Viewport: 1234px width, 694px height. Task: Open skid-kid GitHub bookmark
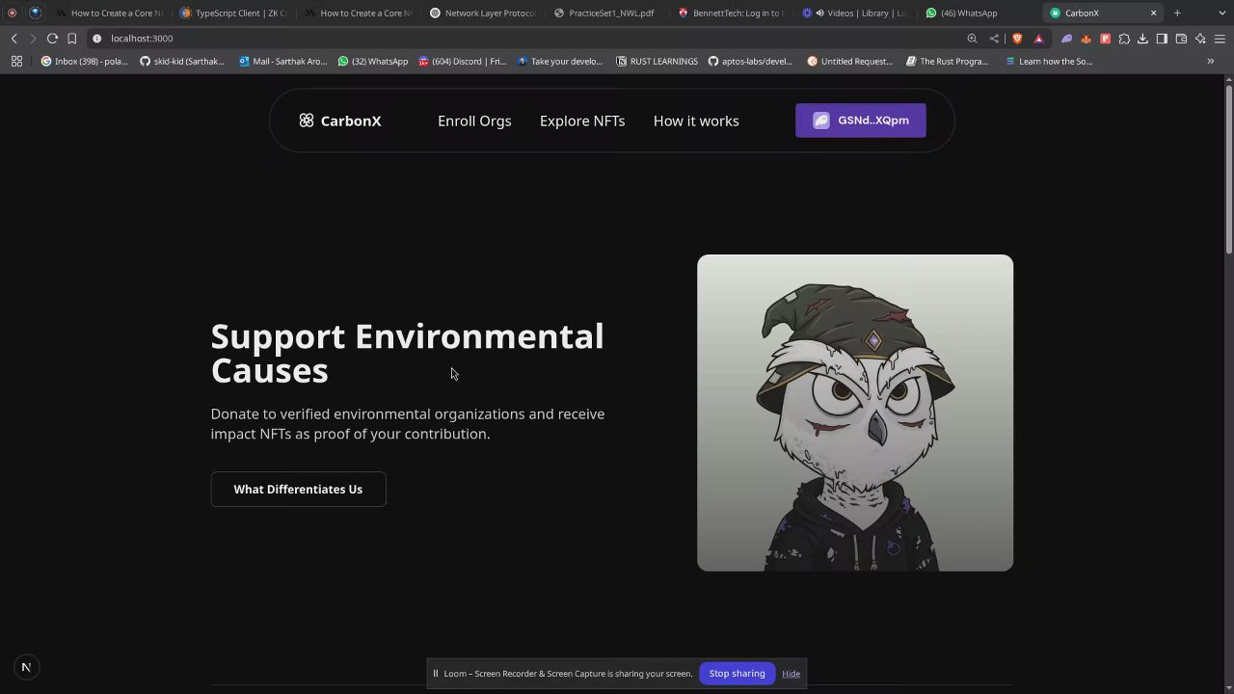click(x=182, y=61)
